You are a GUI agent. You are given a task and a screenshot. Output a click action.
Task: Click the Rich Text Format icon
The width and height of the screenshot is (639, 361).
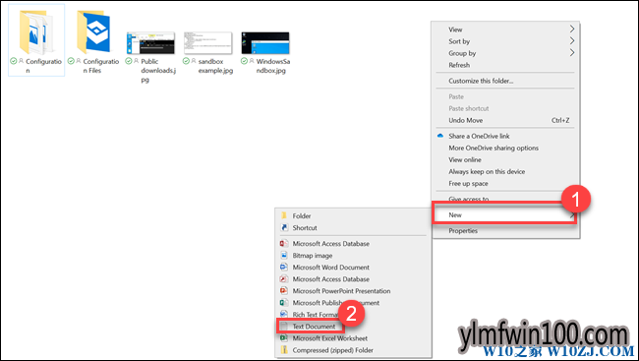pyautogui.click(x=284, y=315)
